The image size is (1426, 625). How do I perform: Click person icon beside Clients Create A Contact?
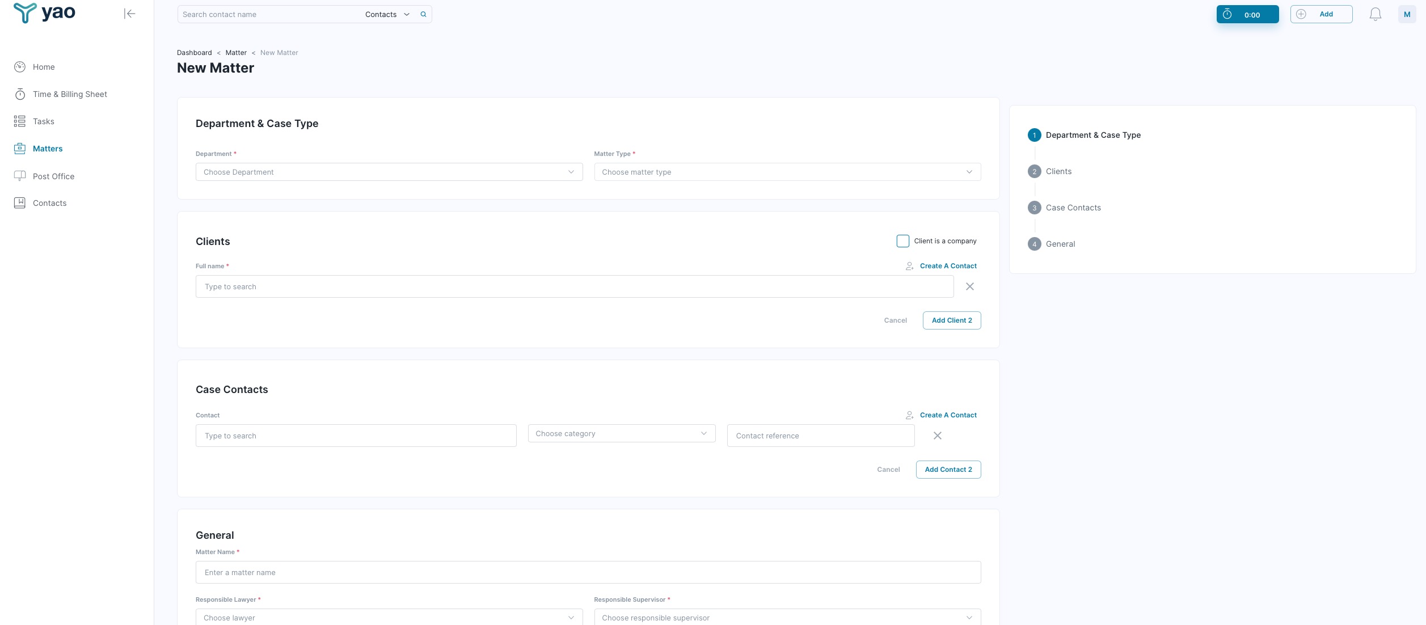coord(909,266)
